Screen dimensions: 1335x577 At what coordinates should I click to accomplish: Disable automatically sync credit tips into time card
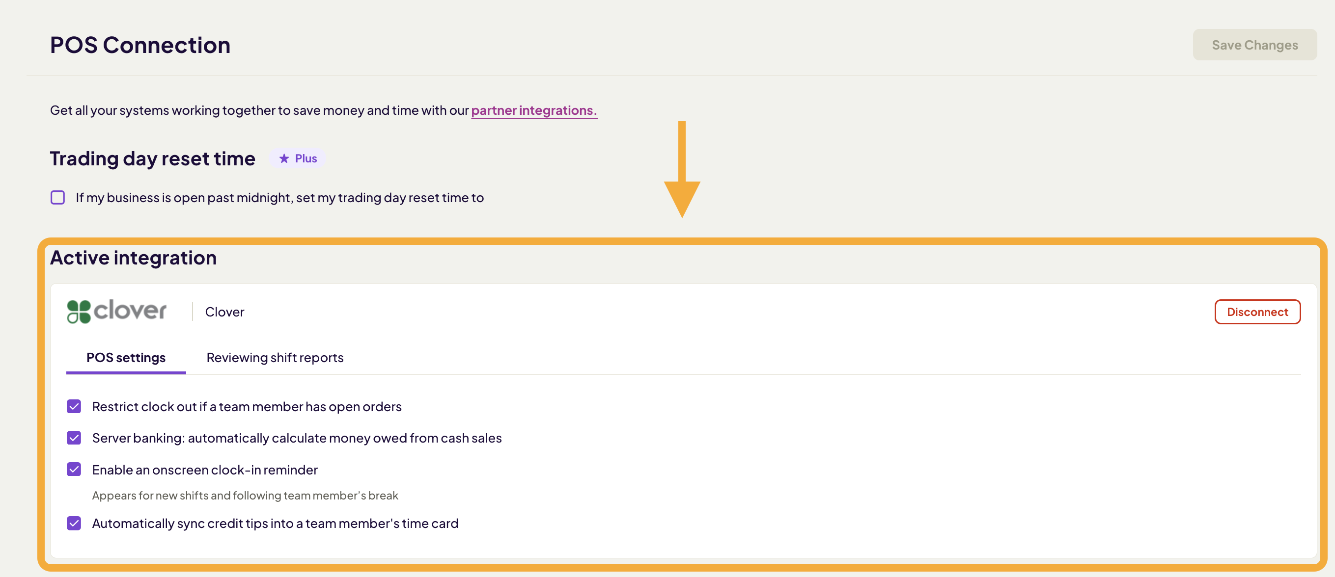point(74,523)
